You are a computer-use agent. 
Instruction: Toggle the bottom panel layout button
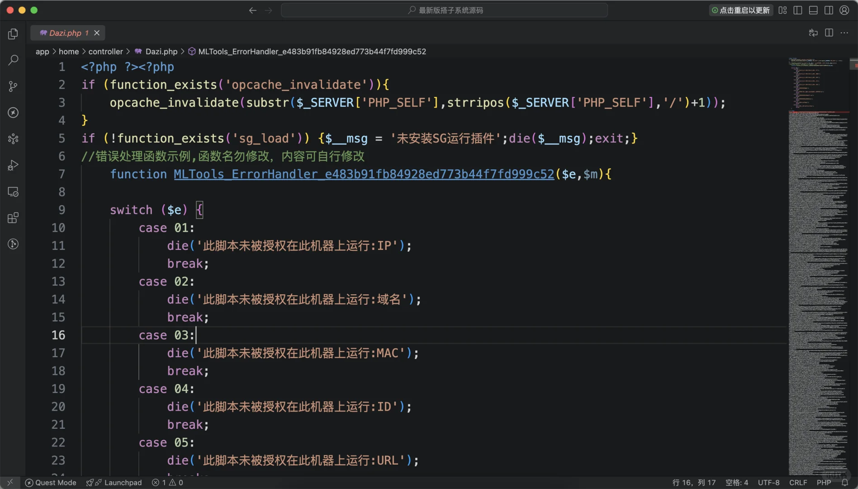click(813, 10)
